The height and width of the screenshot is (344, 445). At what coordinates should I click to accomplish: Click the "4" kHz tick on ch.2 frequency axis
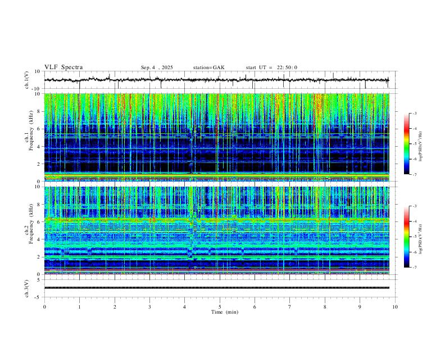click(39, 239)
